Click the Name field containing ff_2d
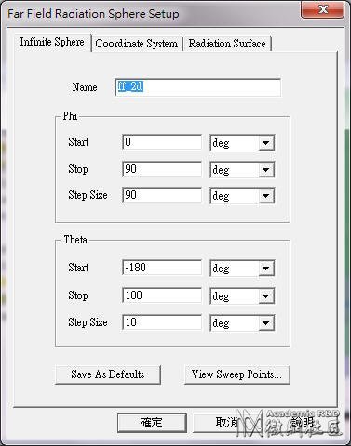351x446 pixels. 198,87
